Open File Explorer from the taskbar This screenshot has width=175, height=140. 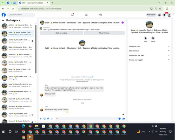coord(37,126)
